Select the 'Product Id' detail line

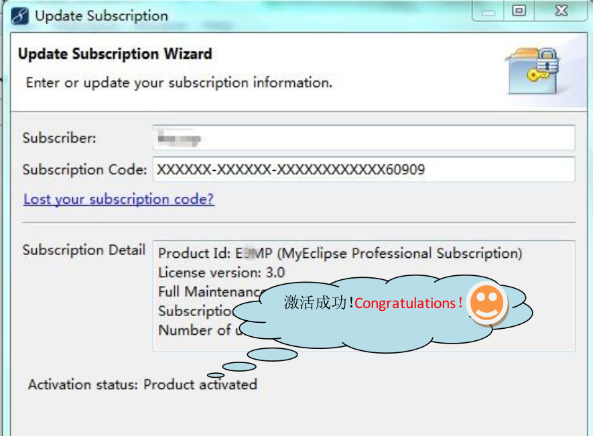click(x=340, y=253)
